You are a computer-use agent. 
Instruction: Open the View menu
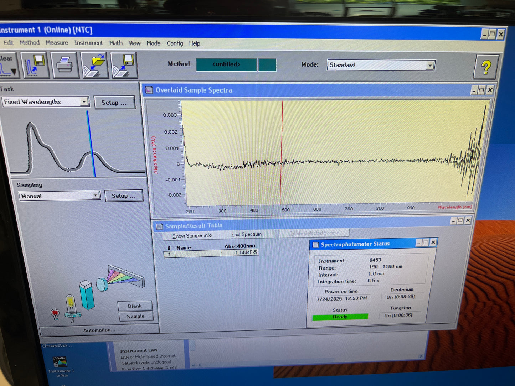[x=134, y=43]
